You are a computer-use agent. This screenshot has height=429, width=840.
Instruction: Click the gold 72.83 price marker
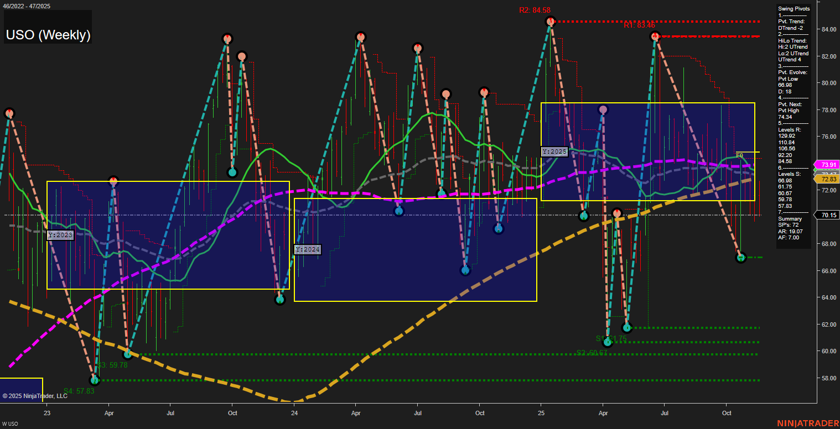[828, 179]
